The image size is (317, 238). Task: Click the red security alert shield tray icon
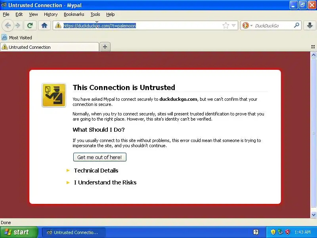[287, 232]
